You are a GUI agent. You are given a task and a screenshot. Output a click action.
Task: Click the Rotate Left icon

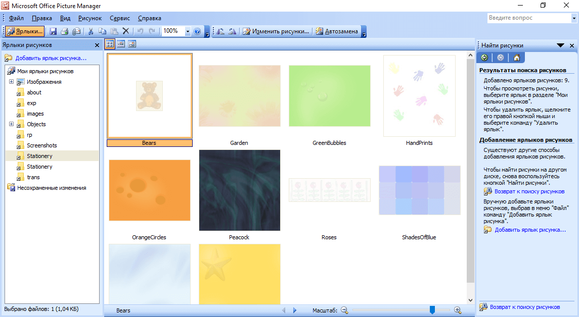tap(220, 31)
